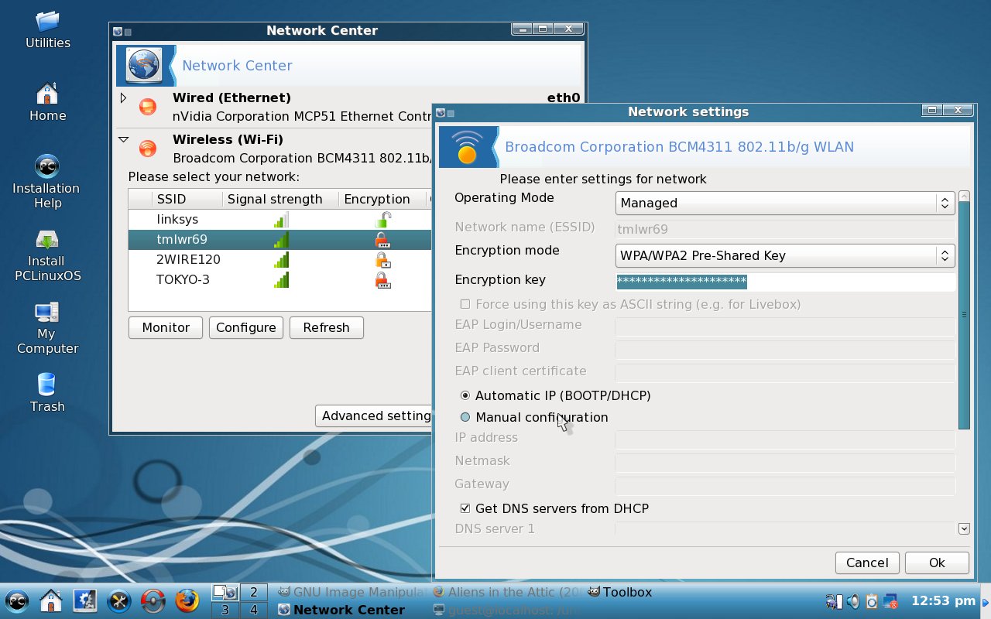This screenshot has width=991, height=619.
Task: Select the linksys network row
Action: 279,220
